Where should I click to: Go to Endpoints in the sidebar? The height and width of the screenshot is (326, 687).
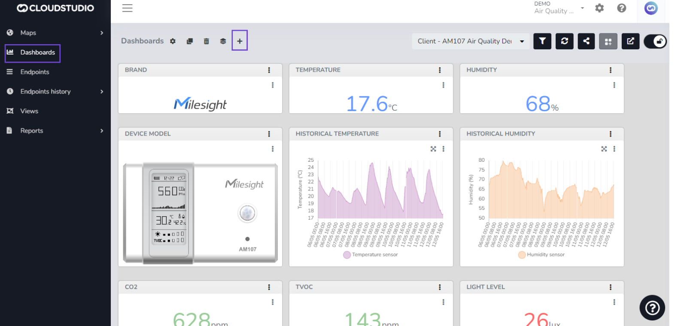[34, 72]
